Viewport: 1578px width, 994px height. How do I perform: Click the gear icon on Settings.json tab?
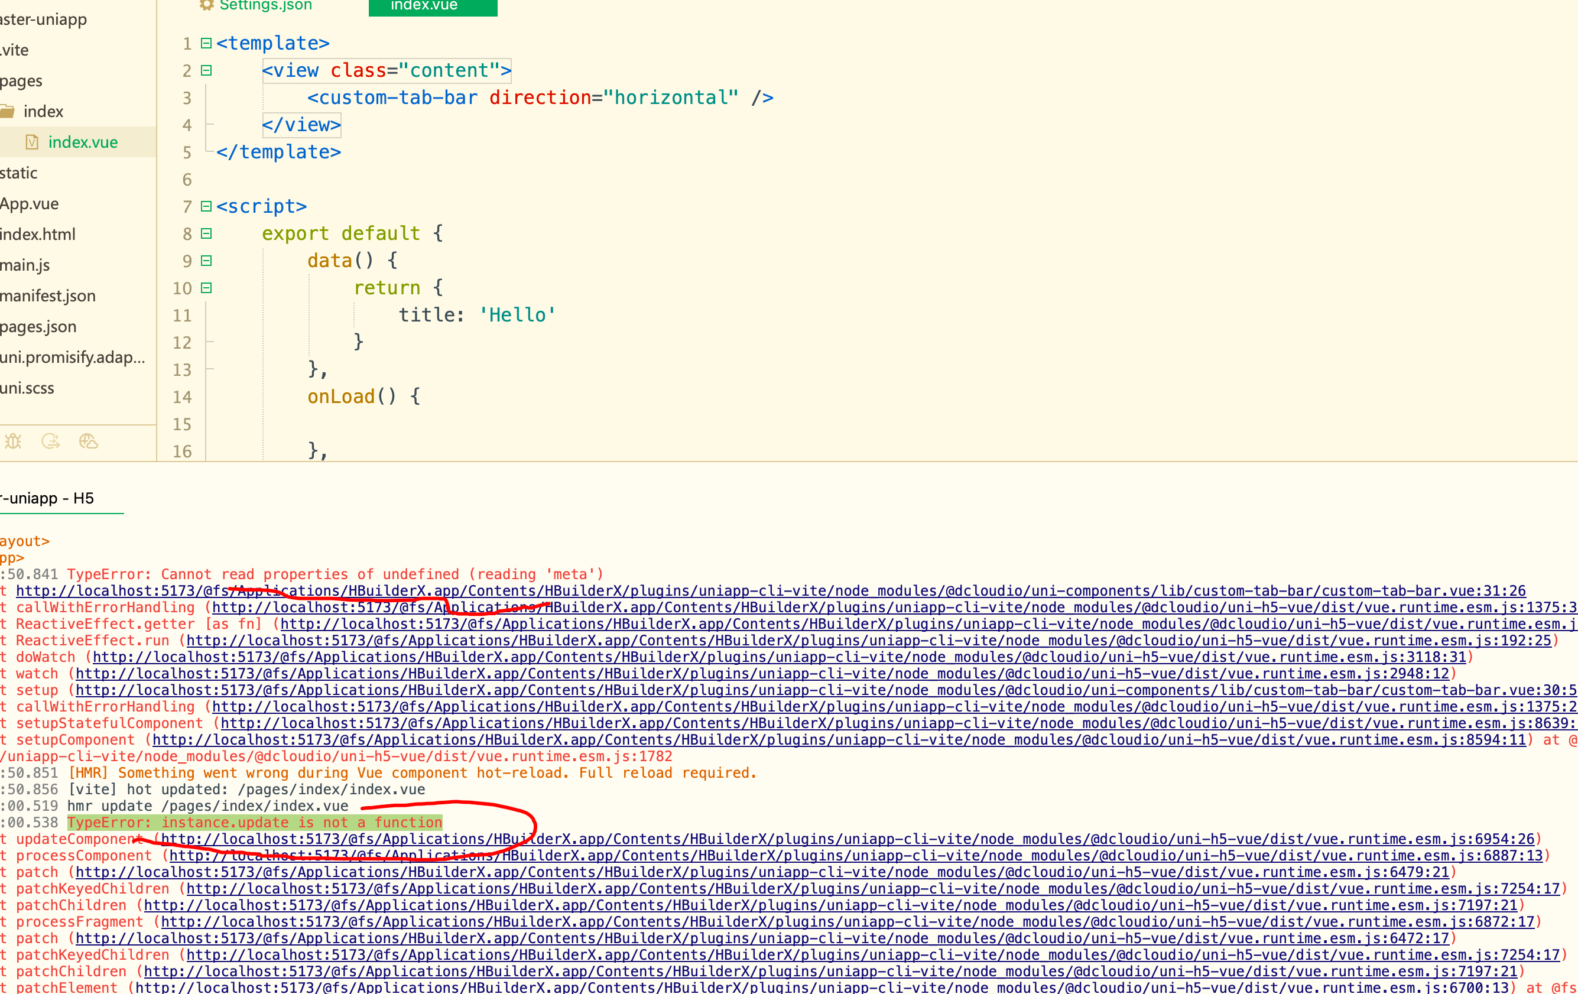207,5
